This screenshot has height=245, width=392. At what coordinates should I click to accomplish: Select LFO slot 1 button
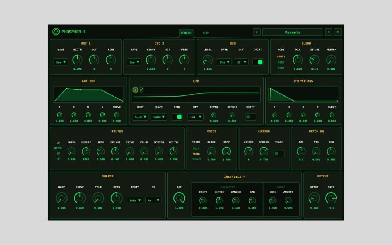coord(135,90)
